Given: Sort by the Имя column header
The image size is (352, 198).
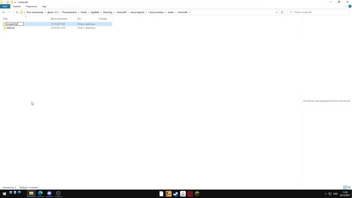Looking at the screenshot, I should [5, 19].
